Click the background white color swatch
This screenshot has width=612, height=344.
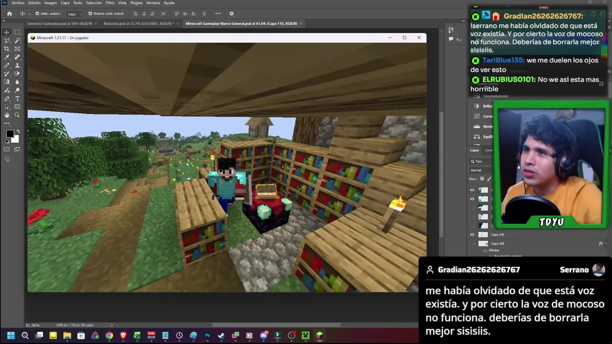15,139
